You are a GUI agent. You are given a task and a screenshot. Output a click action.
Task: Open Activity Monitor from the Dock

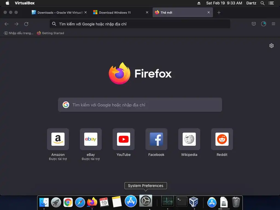click(168, 201)
